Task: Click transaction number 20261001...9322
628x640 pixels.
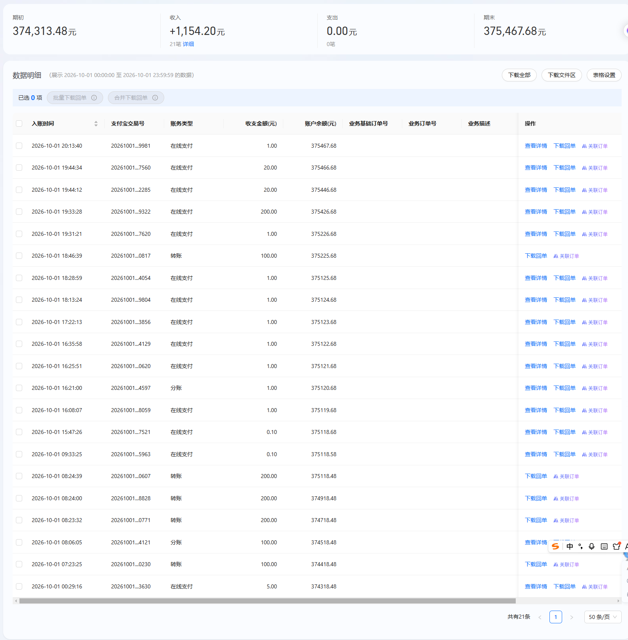Action: click(131, 212)
